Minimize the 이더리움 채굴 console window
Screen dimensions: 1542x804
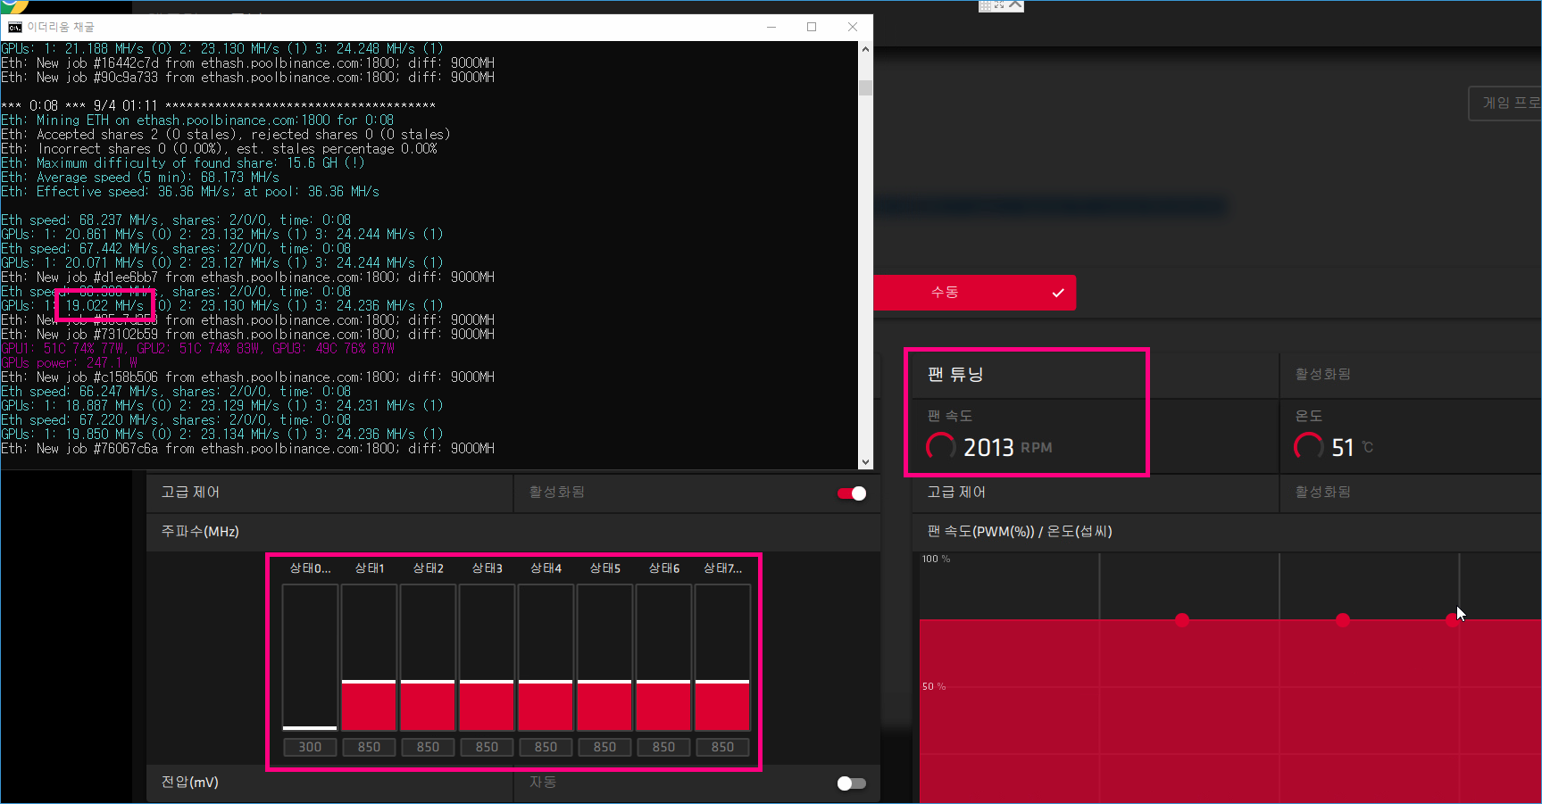(x=771, y=27)
